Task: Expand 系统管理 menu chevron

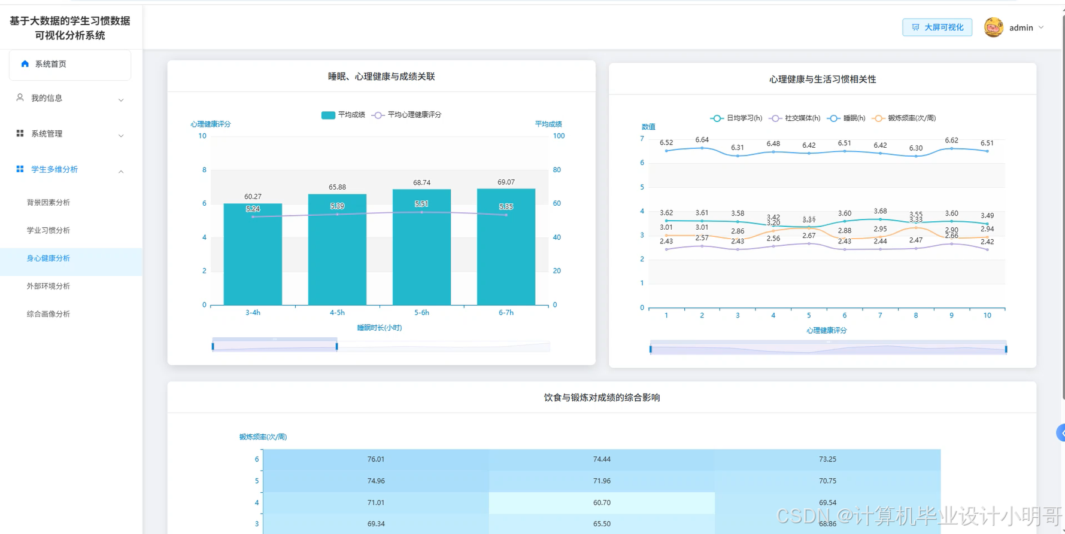Action: 121,136
